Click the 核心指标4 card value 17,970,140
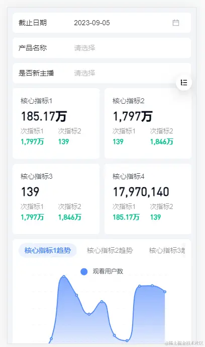Screen dimensions: 205x347 tap(141, 192)
